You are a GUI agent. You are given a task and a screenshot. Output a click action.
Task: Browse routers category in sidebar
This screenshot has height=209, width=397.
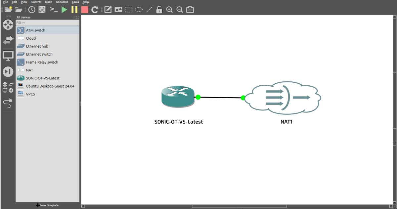pos(8,24)
